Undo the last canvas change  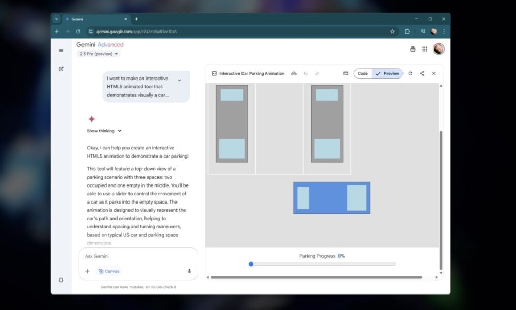coord(305,74)
